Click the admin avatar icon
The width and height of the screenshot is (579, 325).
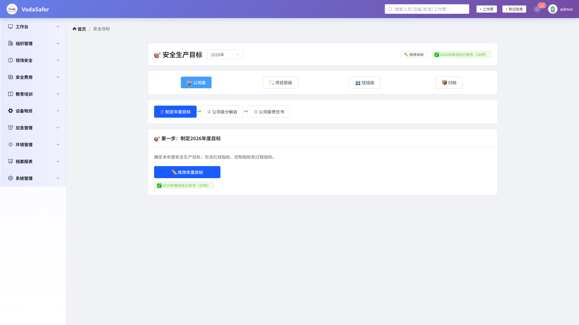(x=553, y=9)
